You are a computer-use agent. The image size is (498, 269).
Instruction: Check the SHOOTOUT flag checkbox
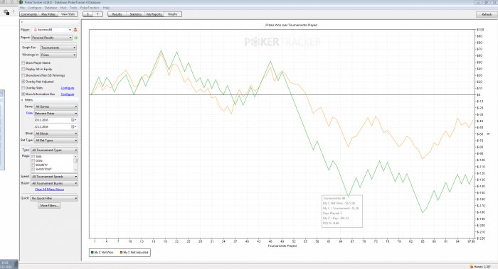(33, 170)
